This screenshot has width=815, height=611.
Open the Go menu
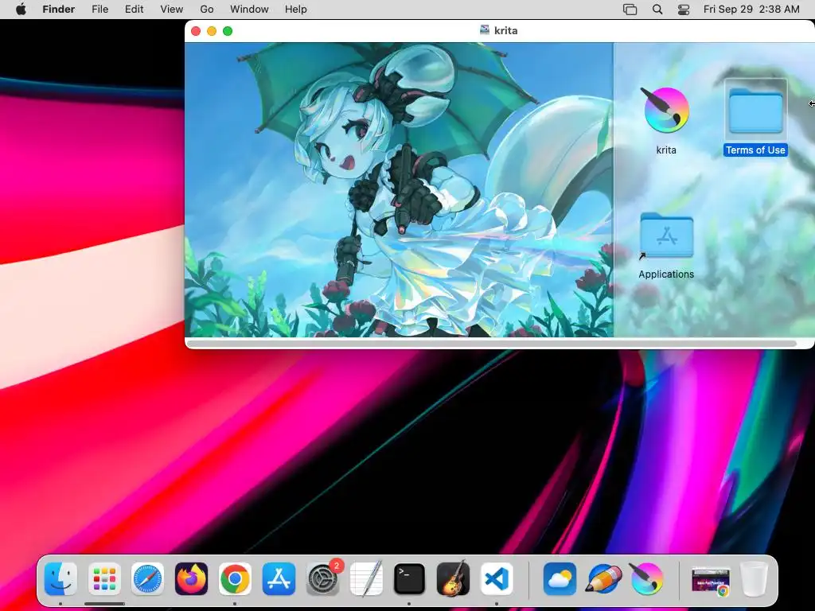[x=207, y=10]
